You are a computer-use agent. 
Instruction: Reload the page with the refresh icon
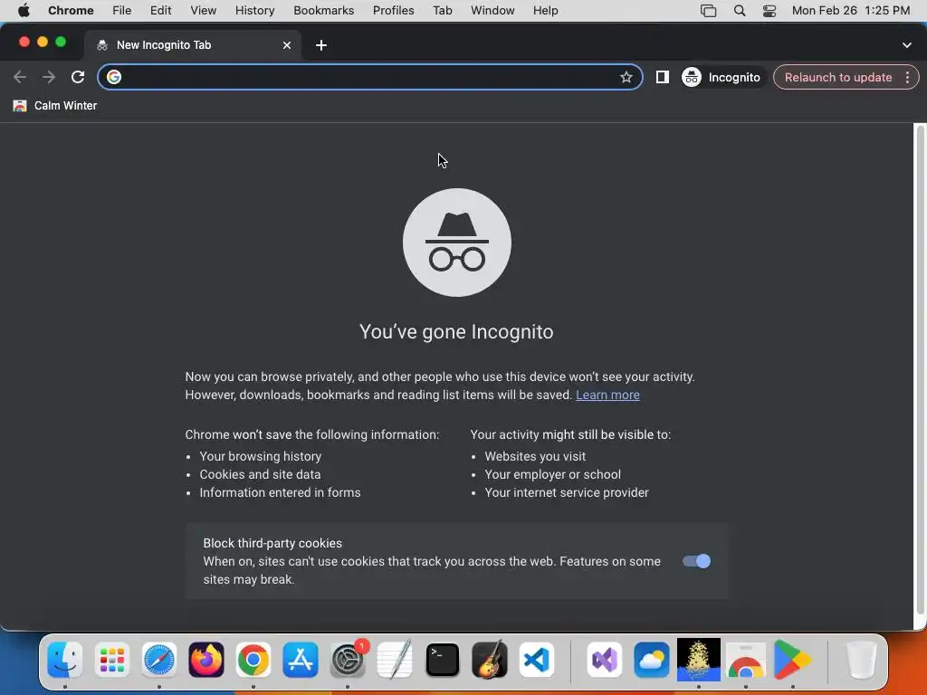click(x=78, y=77)
